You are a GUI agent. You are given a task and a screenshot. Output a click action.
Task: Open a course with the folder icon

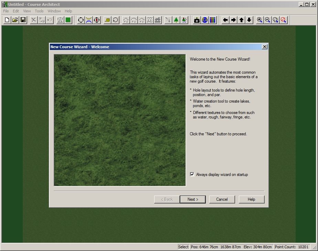[15, 20]
